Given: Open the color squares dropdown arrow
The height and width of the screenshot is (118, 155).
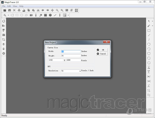Looking at the screenshot, I should tap(68, 15).
